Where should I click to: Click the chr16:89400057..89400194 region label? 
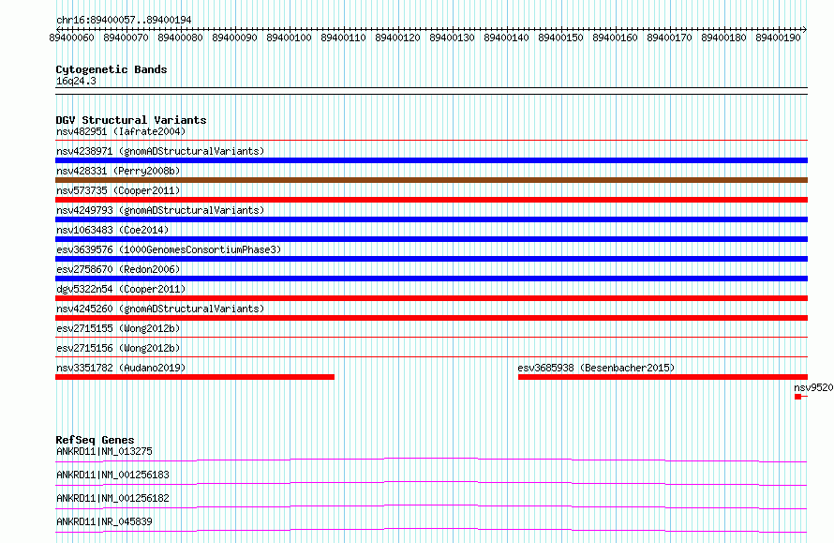[124, 20]
